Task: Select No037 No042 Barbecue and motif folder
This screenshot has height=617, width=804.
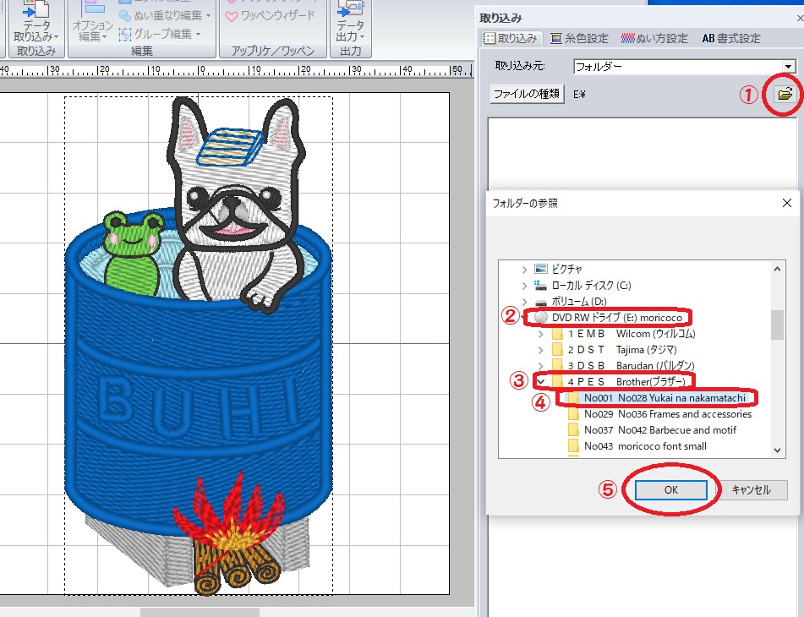Action: [652, 430]
